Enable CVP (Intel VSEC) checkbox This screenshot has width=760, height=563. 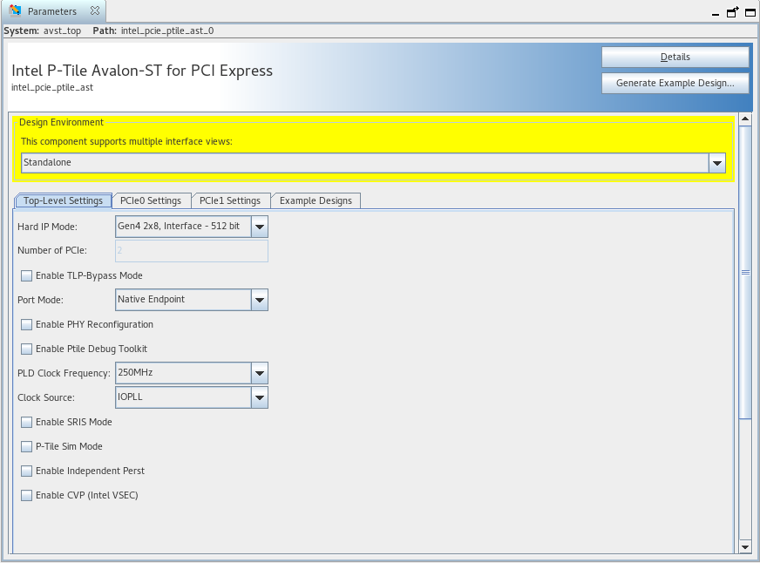click(27, 495)
